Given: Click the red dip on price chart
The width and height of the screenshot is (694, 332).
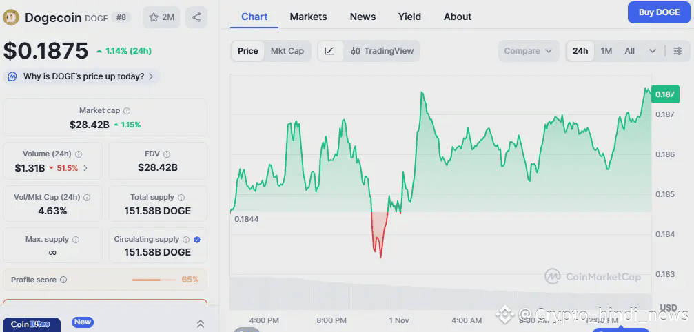Looking at the screenshot, I should coord(379,234).
